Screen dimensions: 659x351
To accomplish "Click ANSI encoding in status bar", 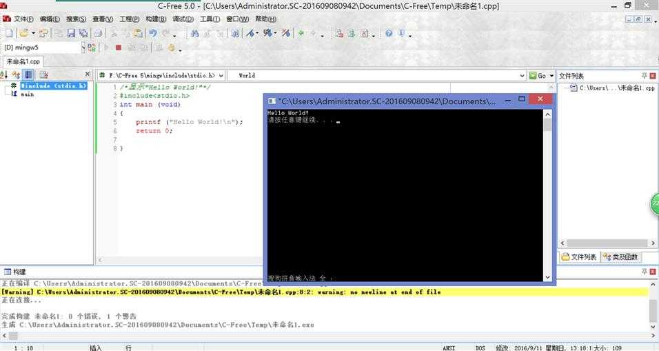I will (x=449, y=348).
